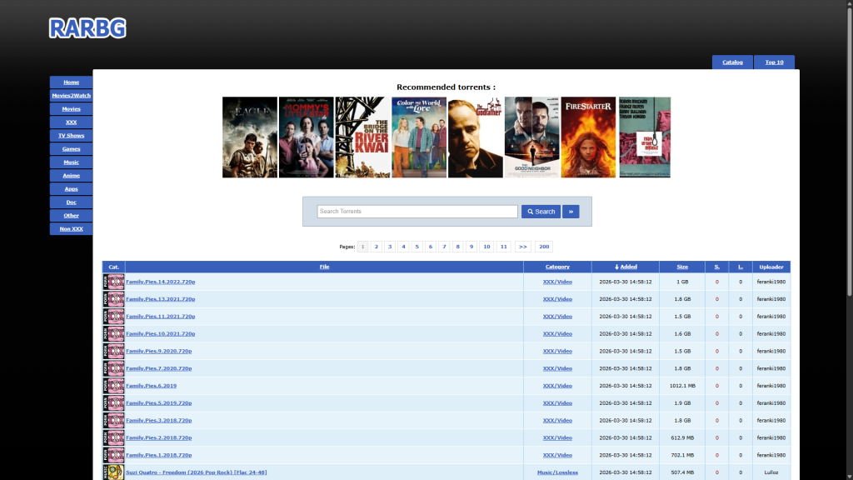Screen dimensions: 853x480
Task: Select TV Shows from the sidebar
Action: [71, 136]
